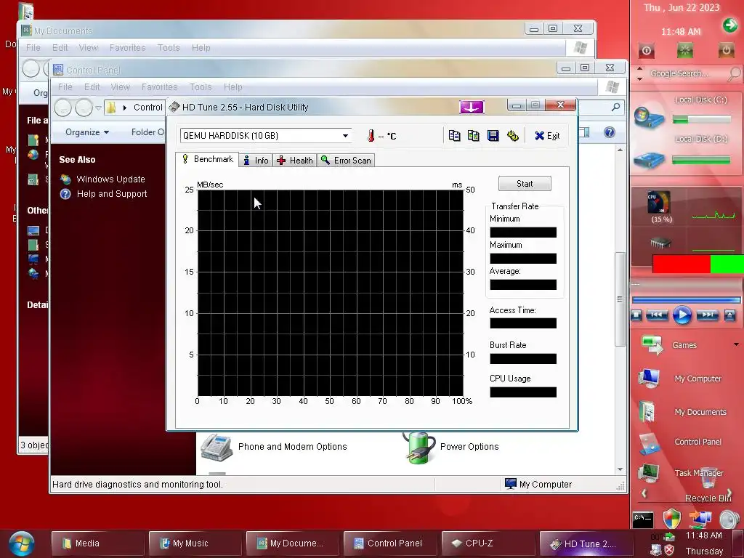Viewport: 744px width, 558px height.
Task: Expand the Games shortcut dropdown arrow
Action: (x=736, y=344)
